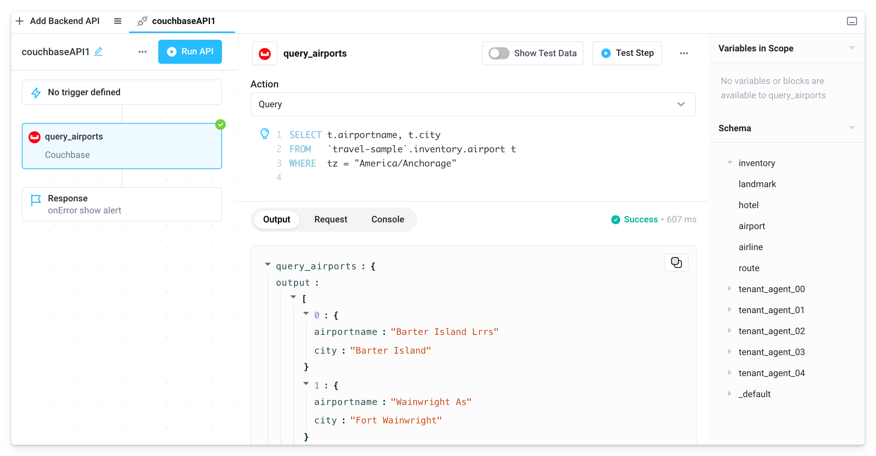Run the Test Step button
876x456 pixels.
[627, 53]
